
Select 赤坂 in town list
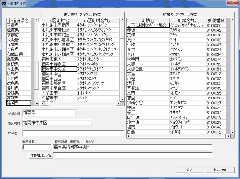coord(148,30)
